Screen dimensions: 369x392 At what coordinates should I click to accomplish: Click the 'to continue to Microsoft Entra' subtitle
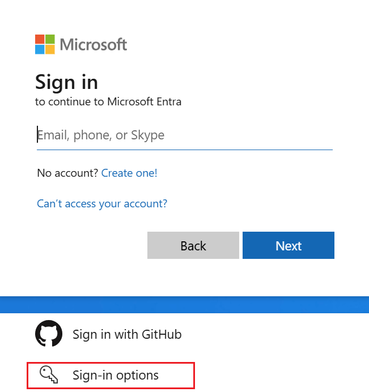(x=108, y=102)
